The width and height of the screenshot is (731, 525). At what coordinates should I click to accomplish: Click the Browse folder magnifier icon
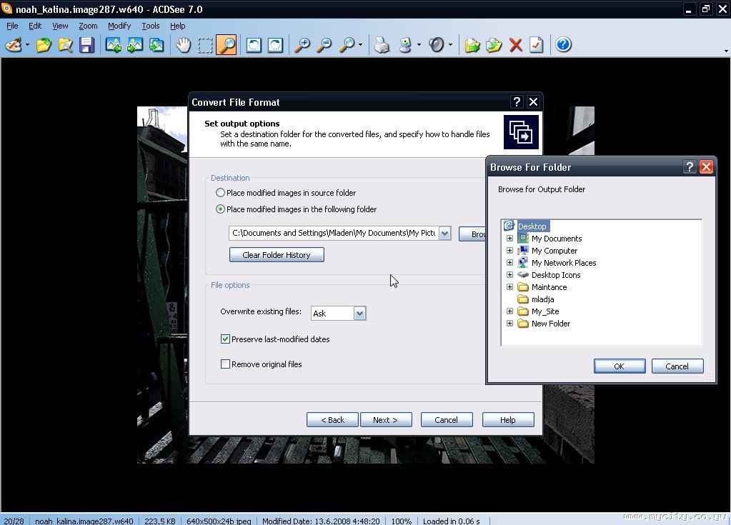click(65, 45)
